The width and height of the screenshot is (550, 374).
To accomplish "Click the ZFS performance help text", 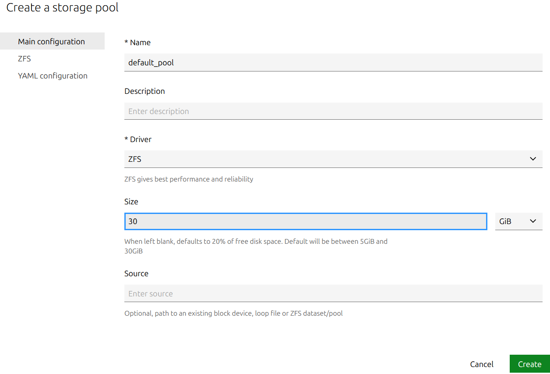I will 189,179.
